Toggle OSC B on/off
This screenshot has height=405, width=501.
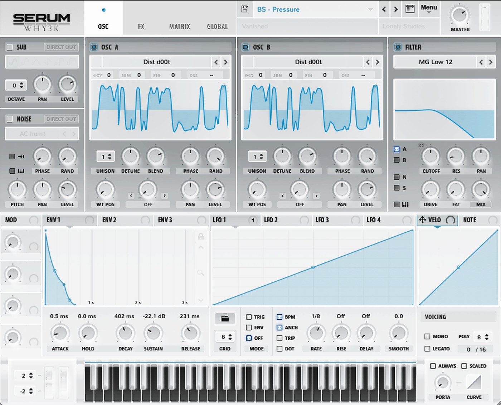click(246, 47)
